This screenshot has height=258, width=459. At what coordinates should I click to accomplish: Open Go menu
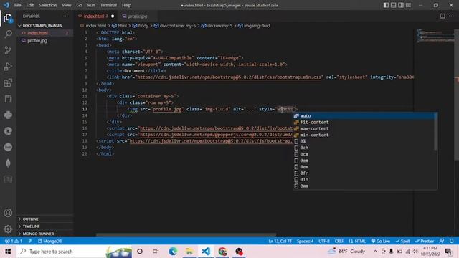pos(80,5)
